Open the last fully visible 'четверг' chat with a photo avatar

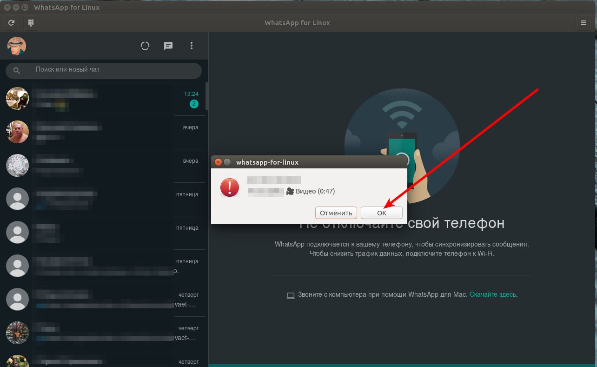pyautogui.click(x=103, y=333)
